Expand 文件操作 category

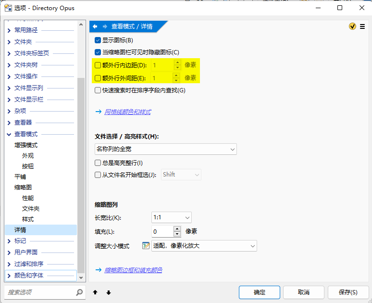click(x=9, y=76)
